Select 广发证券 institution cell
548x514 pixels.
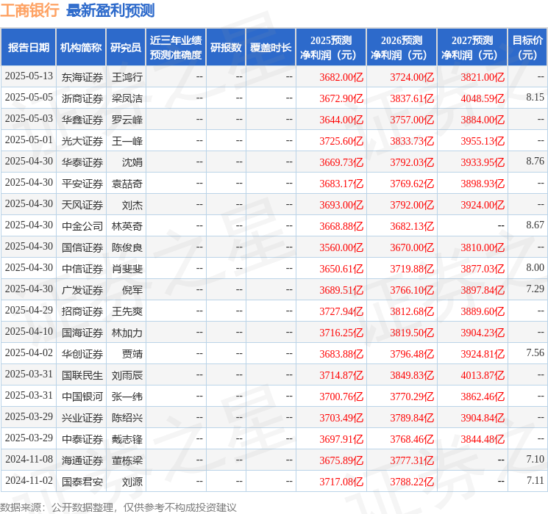coord(82,289)
